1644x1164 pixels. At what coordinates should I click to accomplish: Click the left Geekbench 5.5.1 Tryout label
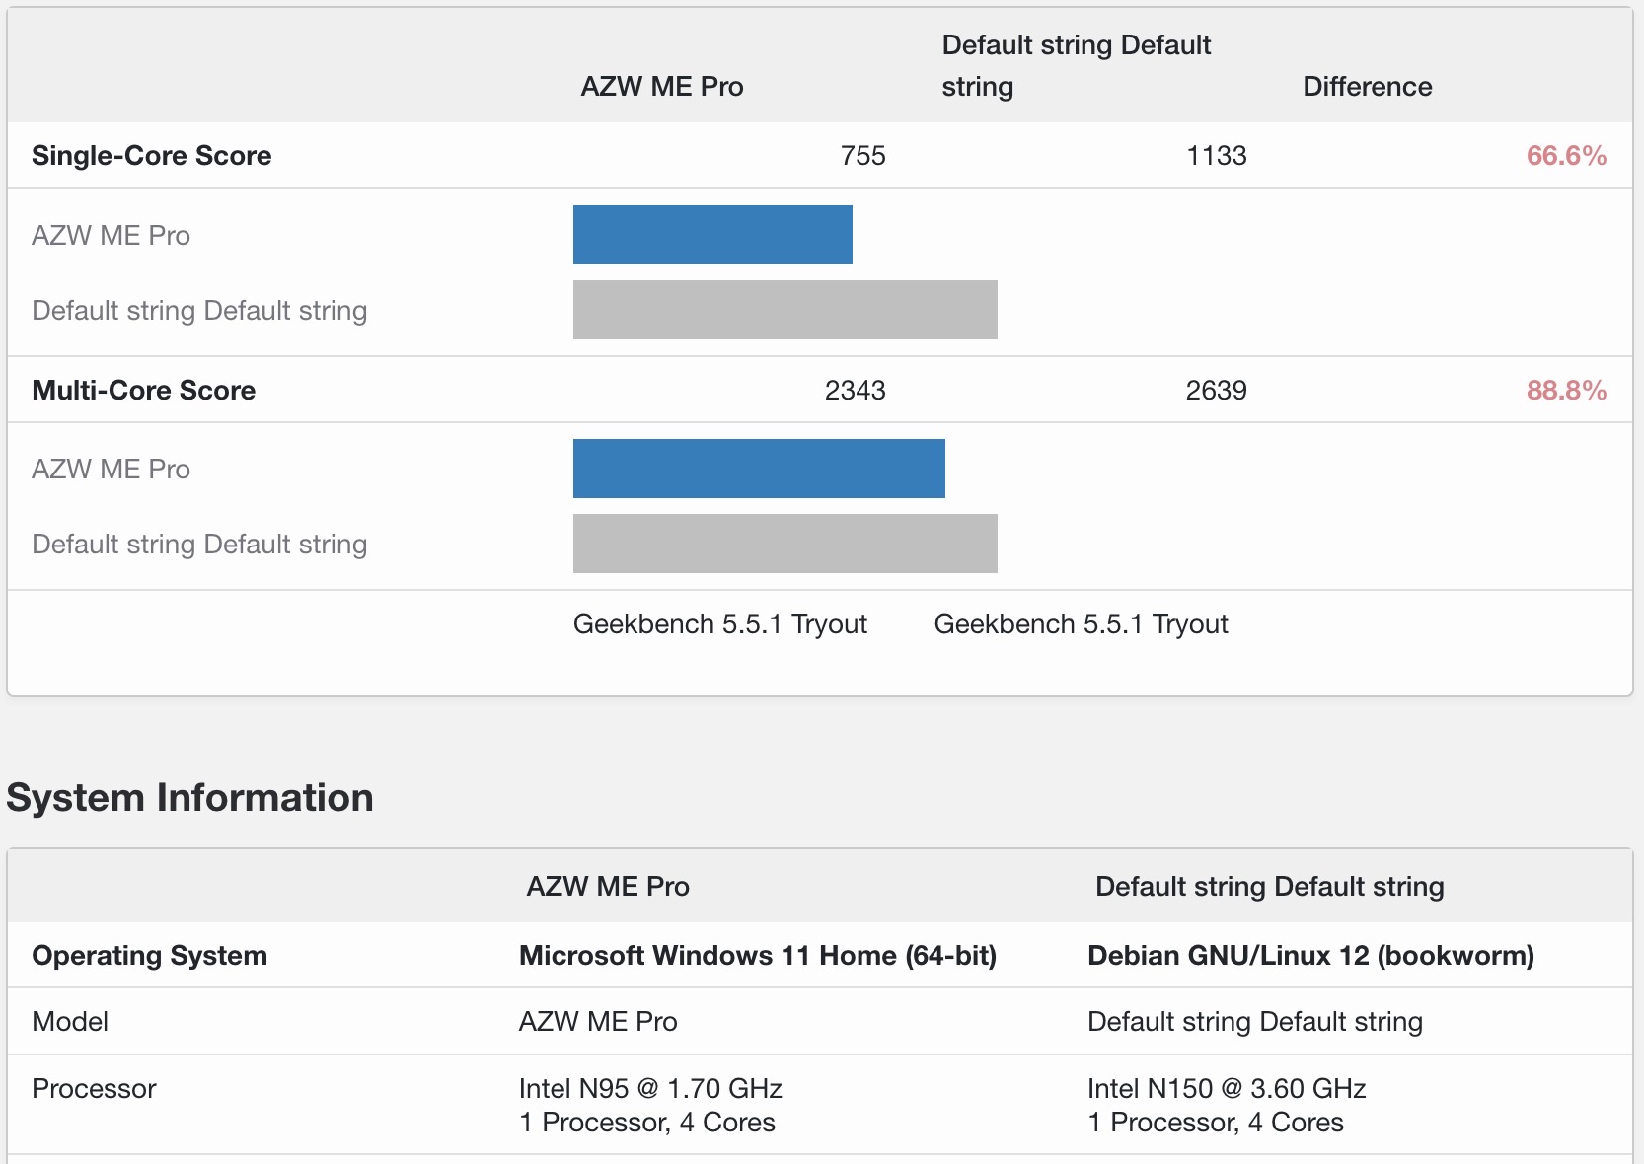pyautogui.click(x=719, y=624)
